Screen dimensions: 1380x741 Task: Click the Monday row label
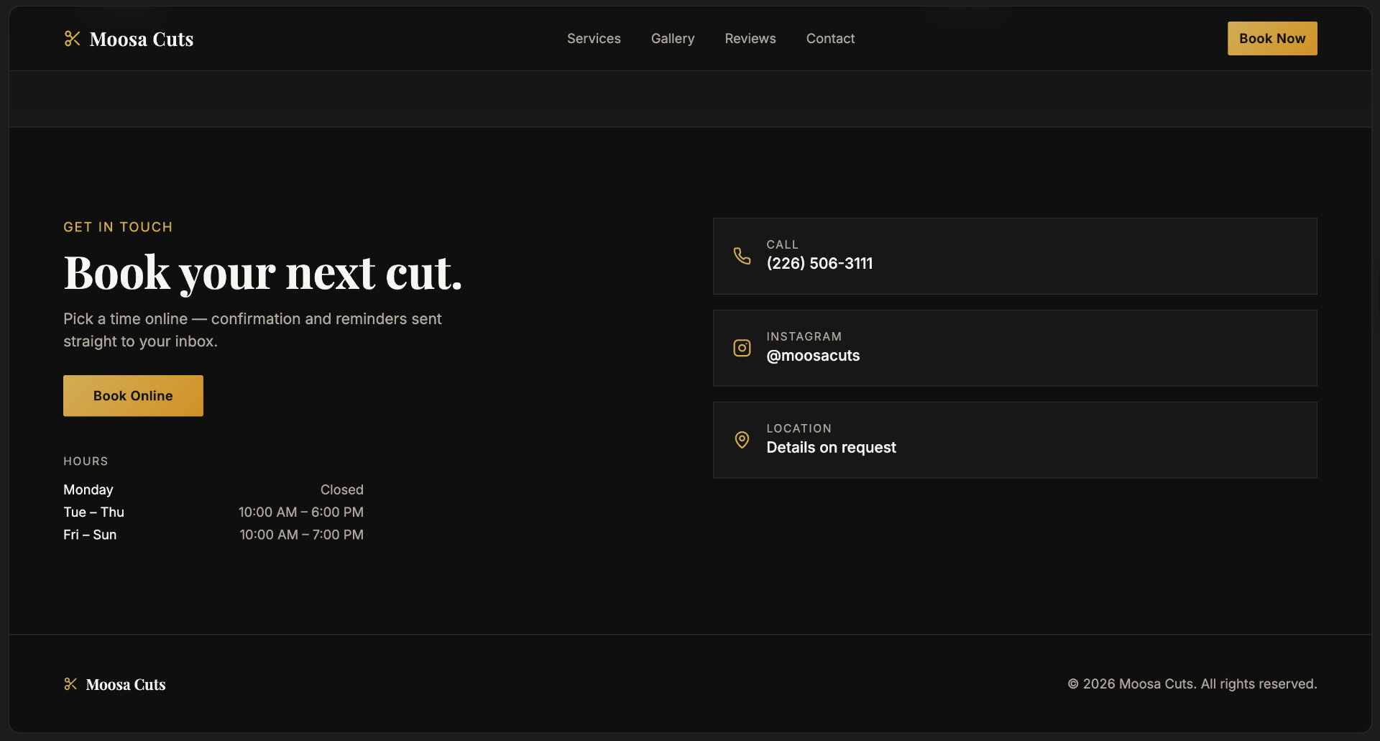tap(88, 490)
